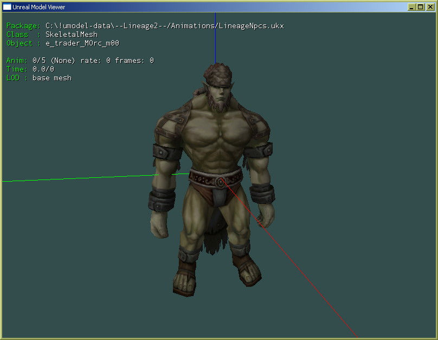Click the 'Unreal Model Viewer' title text
The width and height of the screenshot is (438, 340).
click(39, 7)
